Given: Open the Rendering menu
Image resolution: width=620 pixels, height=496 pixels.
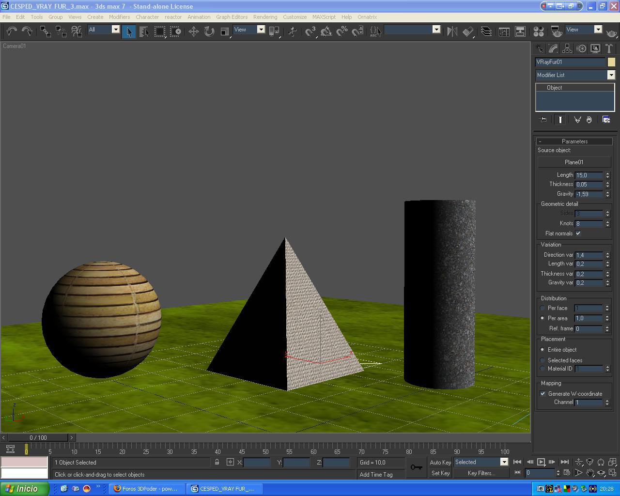Looking at the screenshot, I should tap(265, 17).
